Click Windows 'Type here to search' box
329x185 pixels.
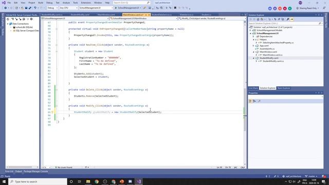[38, 181]
